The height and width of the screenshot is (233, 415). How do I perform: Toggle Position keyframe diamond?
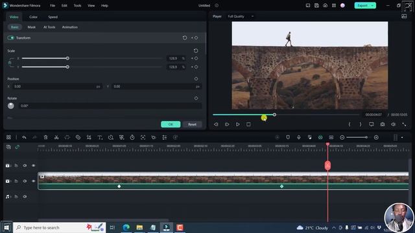pos(196,79)
